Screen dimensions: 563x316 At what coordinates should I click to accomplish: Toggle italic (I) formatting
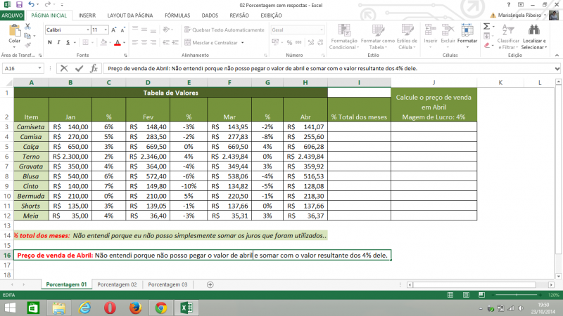[x=58, y=42]
